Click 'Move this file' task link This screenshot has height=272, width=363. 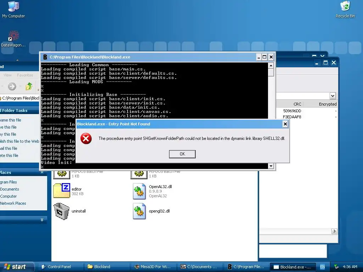[x=8, y=127]
